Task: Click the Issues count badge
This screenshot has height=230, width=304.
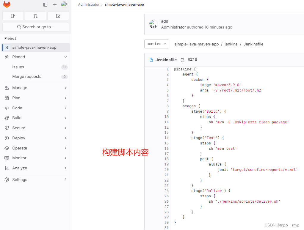Action: click(x=65, y=67)
